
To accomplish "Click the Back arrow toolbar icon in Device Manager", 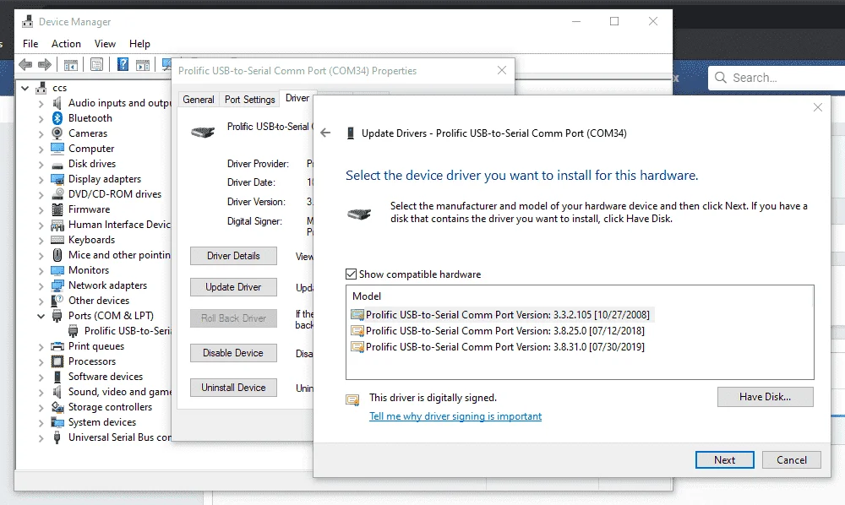I will (x=25, y=65).
